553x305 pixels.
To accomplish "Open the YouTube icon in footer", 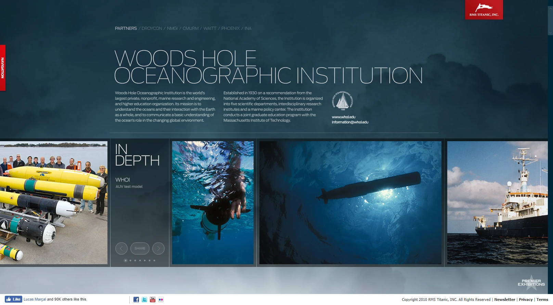I will (x=153, y=300).
